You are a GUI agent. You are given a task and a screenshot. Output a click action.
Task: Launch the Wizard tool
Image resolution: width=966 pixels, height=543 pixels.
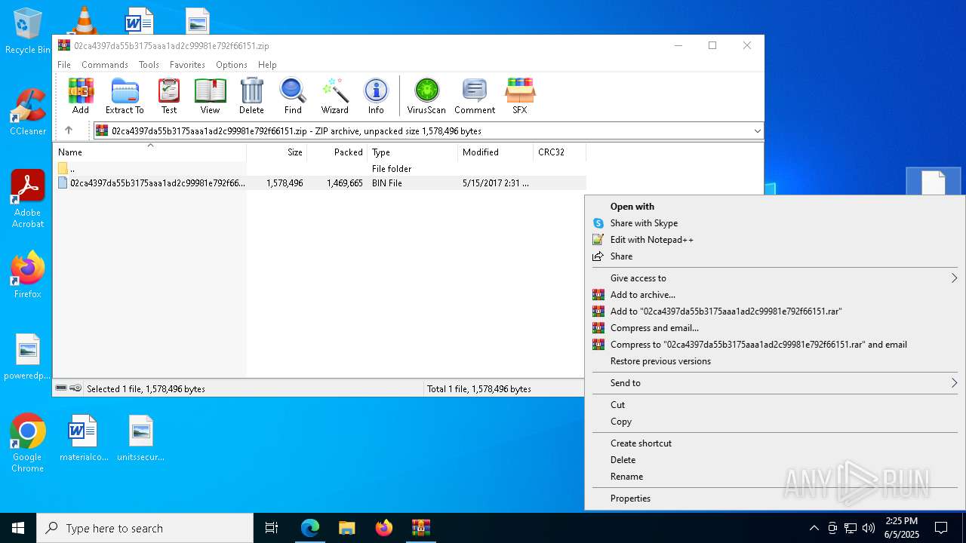click(334, 96)
